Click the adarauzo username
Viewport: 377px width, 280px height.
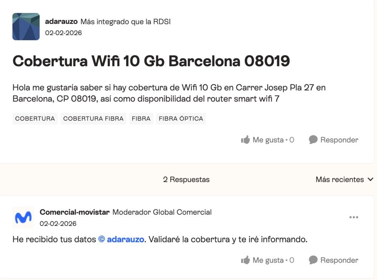(61, 21)
